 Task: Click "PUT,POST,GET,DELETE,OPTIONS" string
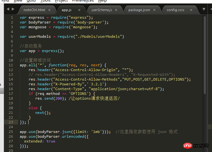(x=154, y=79)
